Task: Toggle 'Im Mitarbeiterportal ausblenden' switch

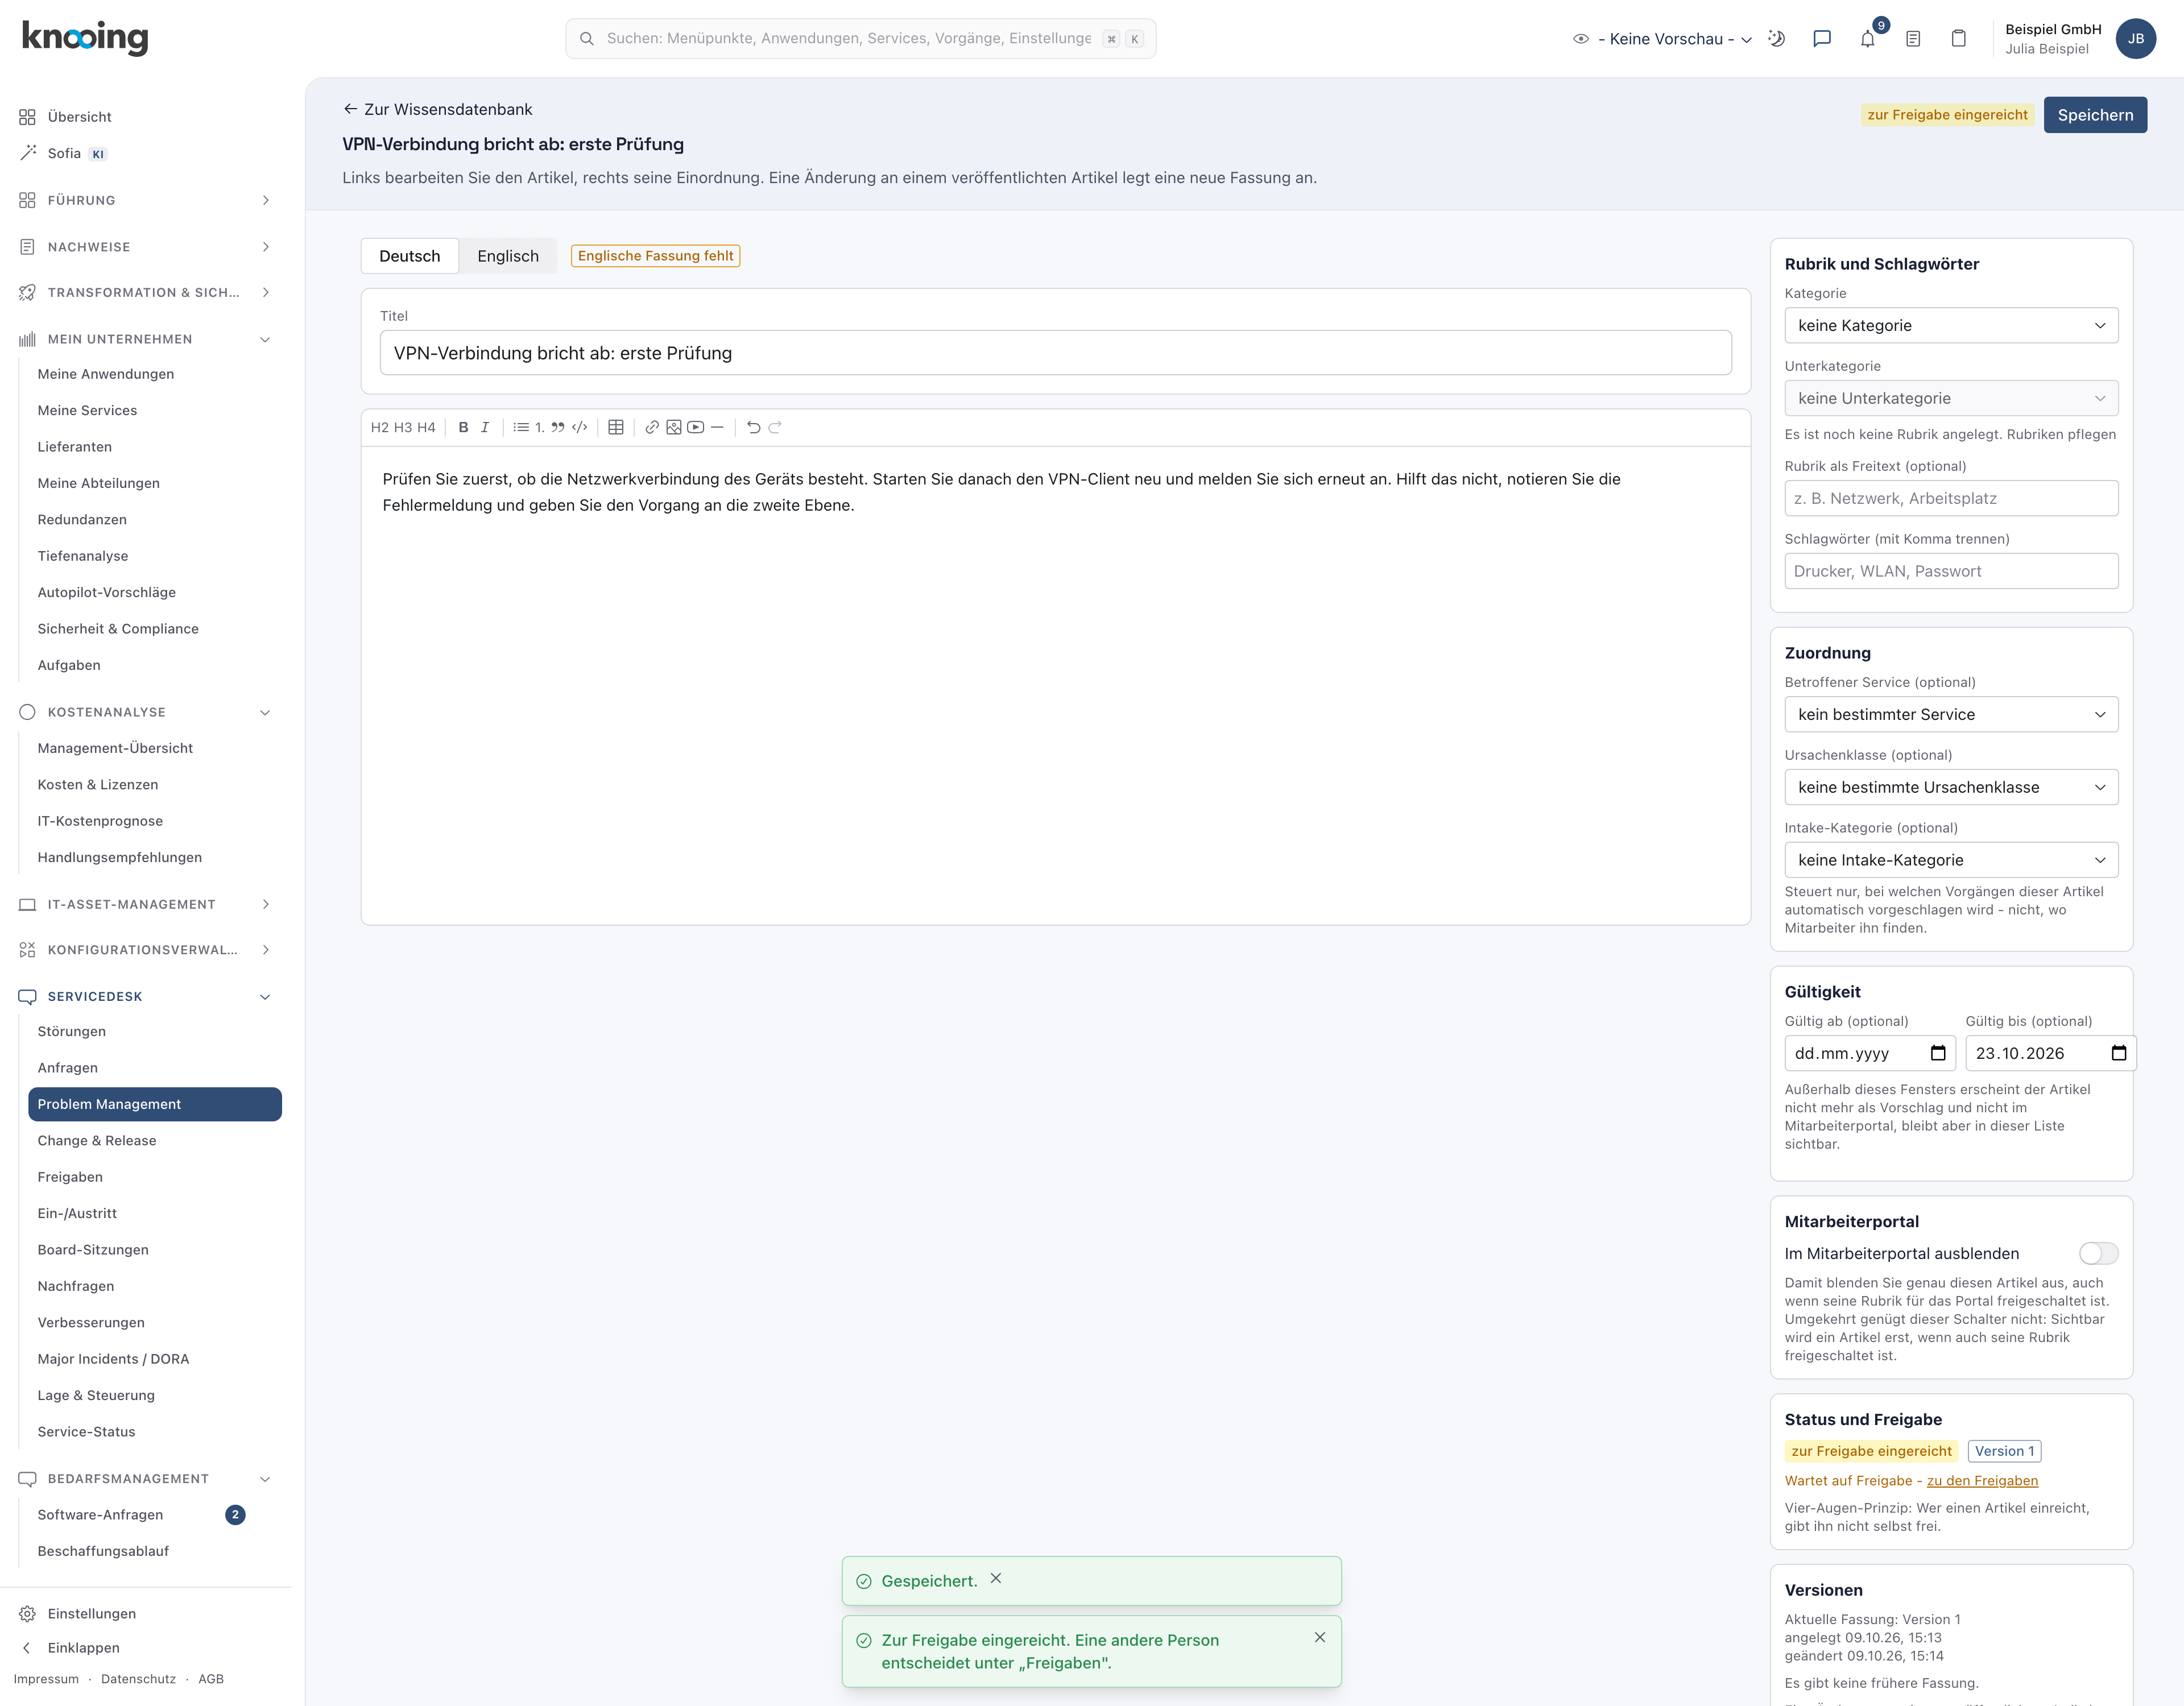Action: (2098, 1253)
